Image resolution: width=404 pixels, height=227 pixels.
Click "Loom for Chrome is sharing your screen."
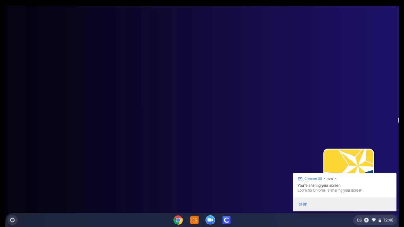(x=330, y=190)
